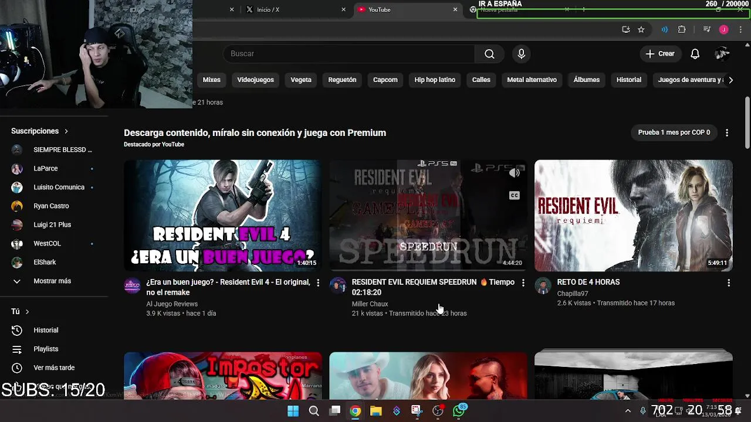Viewport: 751px width, 422px height.
Task: Install app icon in Chrome address bar
Action: 626,30
